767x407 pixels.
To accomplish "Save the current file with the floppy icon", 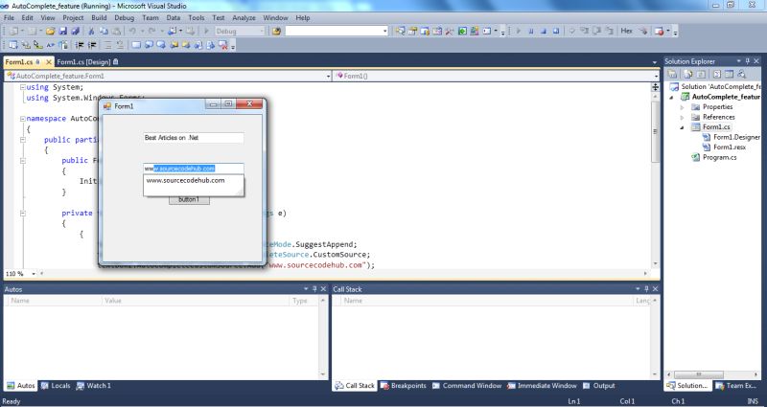I will click(63, 31).
